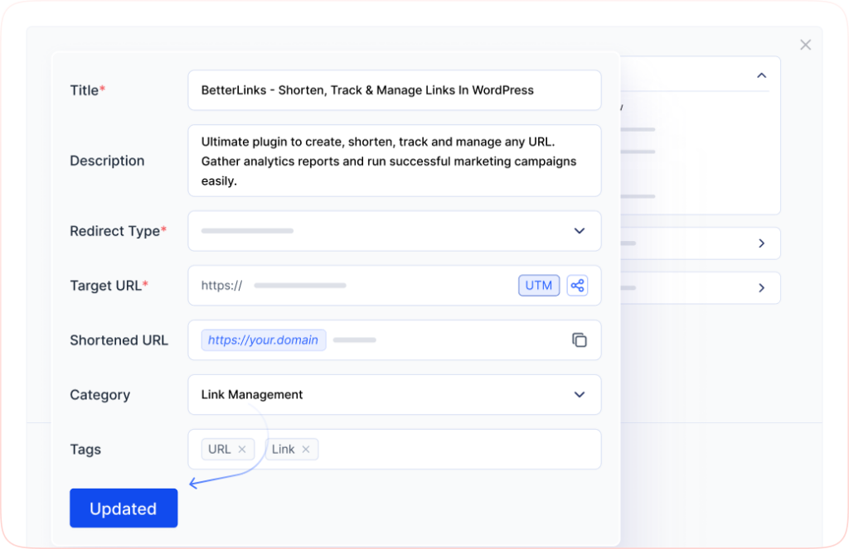The image size is (849, 549).
Task: Close the link editing modal
Action: point(805,45)
